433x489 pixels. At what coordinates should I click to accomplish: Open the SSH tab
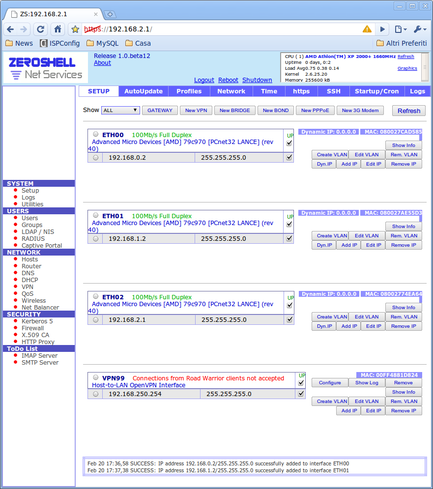(334, 91)
